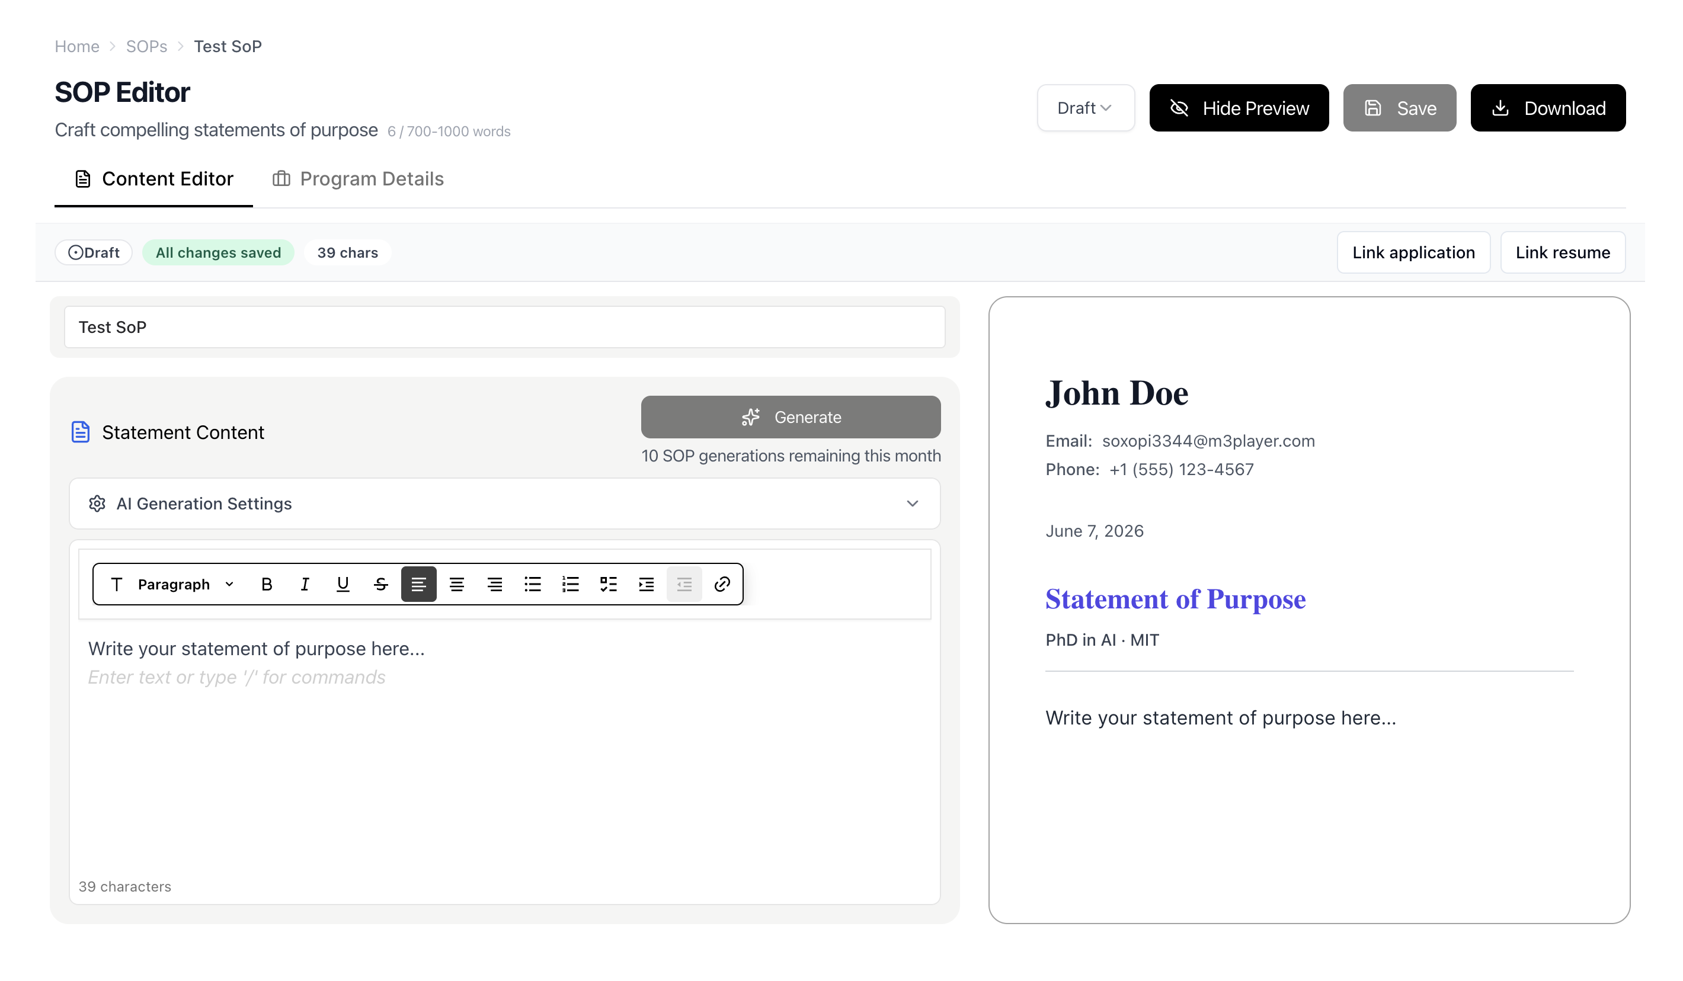1683x981 pixels.
Task: Click the Statement Content document icon
Action: (81, 432)
